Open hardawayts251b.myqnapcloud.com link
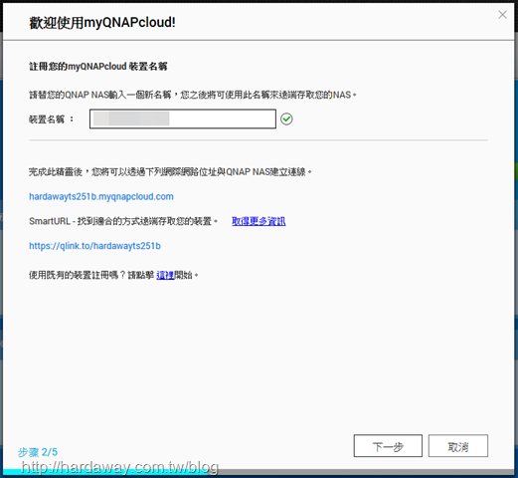This screenshot has height=478, width=518. coord(101,196)
